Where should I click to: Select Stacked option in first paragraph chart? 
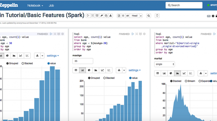point(27,63)
